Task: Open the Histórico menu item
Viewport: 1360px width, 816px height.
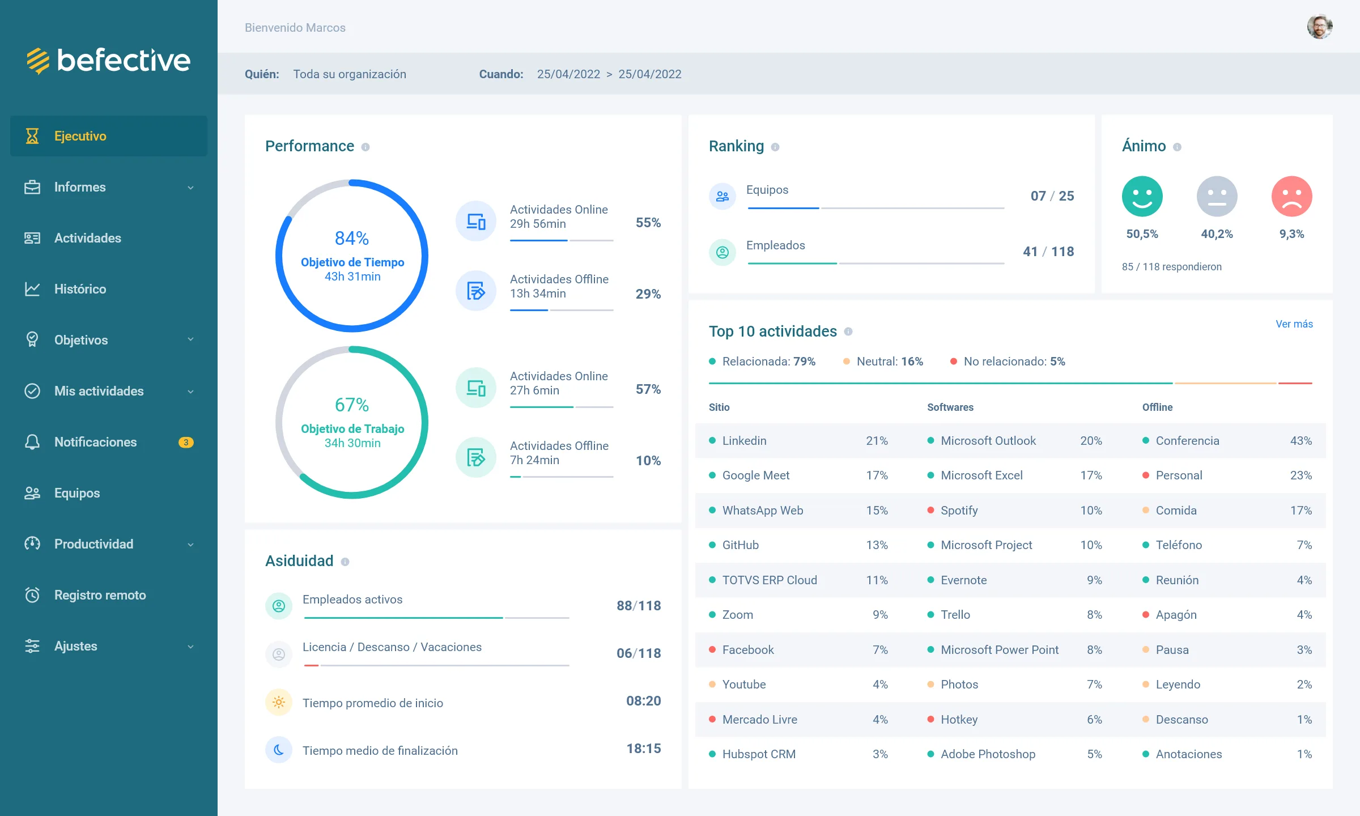Action: tap(80, 289)
